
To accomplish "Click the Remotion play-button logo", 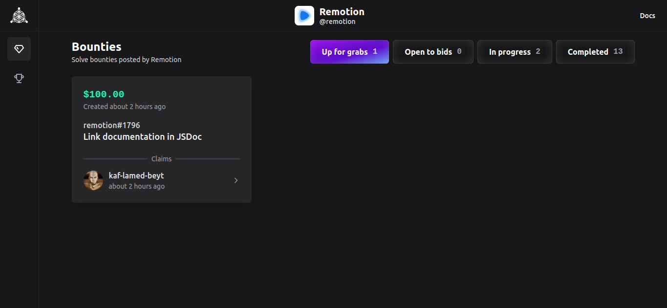I will point(304,15).
